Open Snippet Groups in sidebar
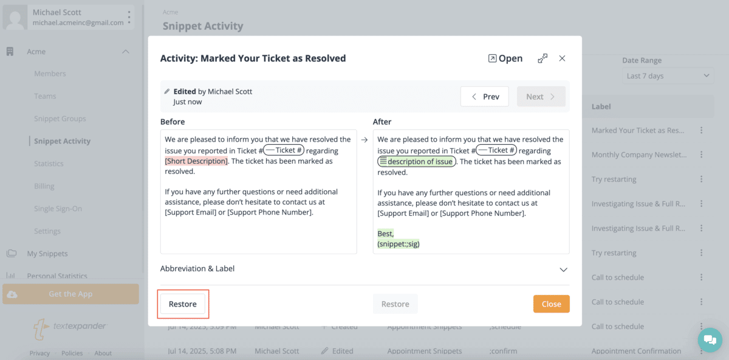The height and width of the screenshot is (360, 729). (60, 119)
